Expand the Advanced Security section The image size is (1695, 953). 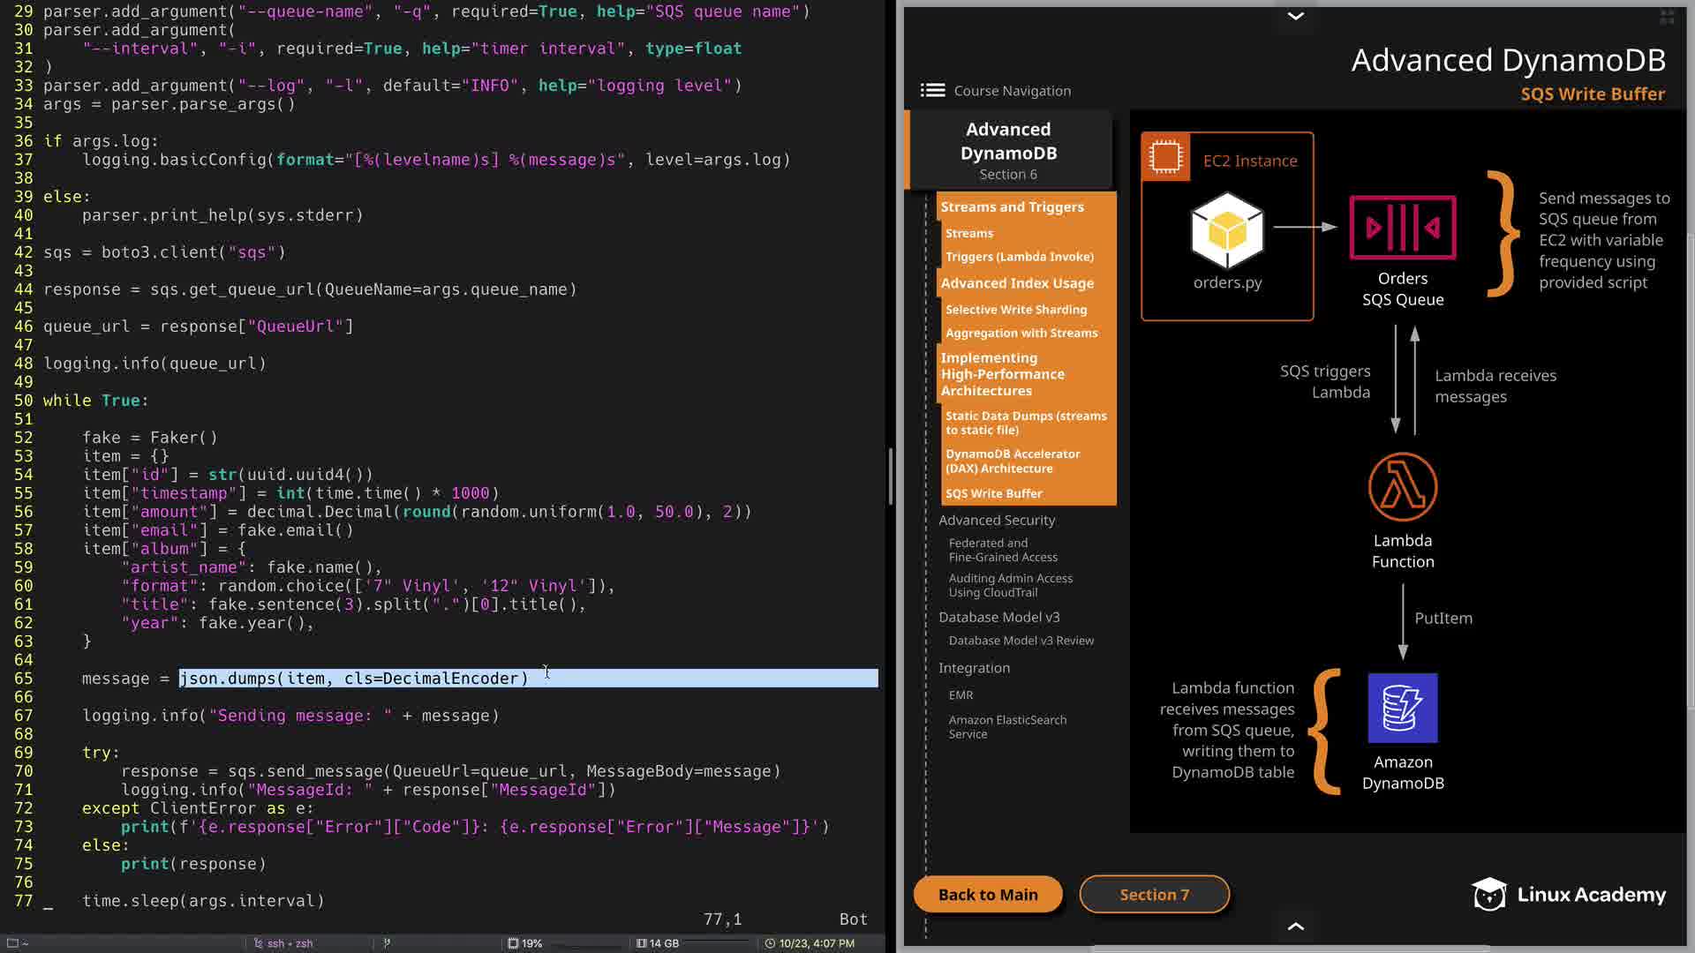(997, 520)
